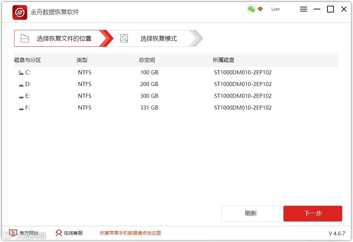Screen dimensions: 353x242
Task: Click NTFS type in the F: row
Action: tap(85, 108)
